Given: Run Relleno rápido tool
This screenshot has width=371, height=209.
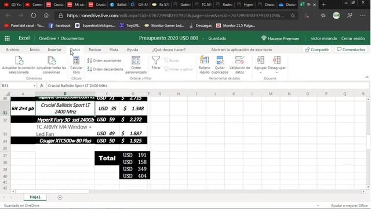Looking at the screenshot, I should [205, 65].
